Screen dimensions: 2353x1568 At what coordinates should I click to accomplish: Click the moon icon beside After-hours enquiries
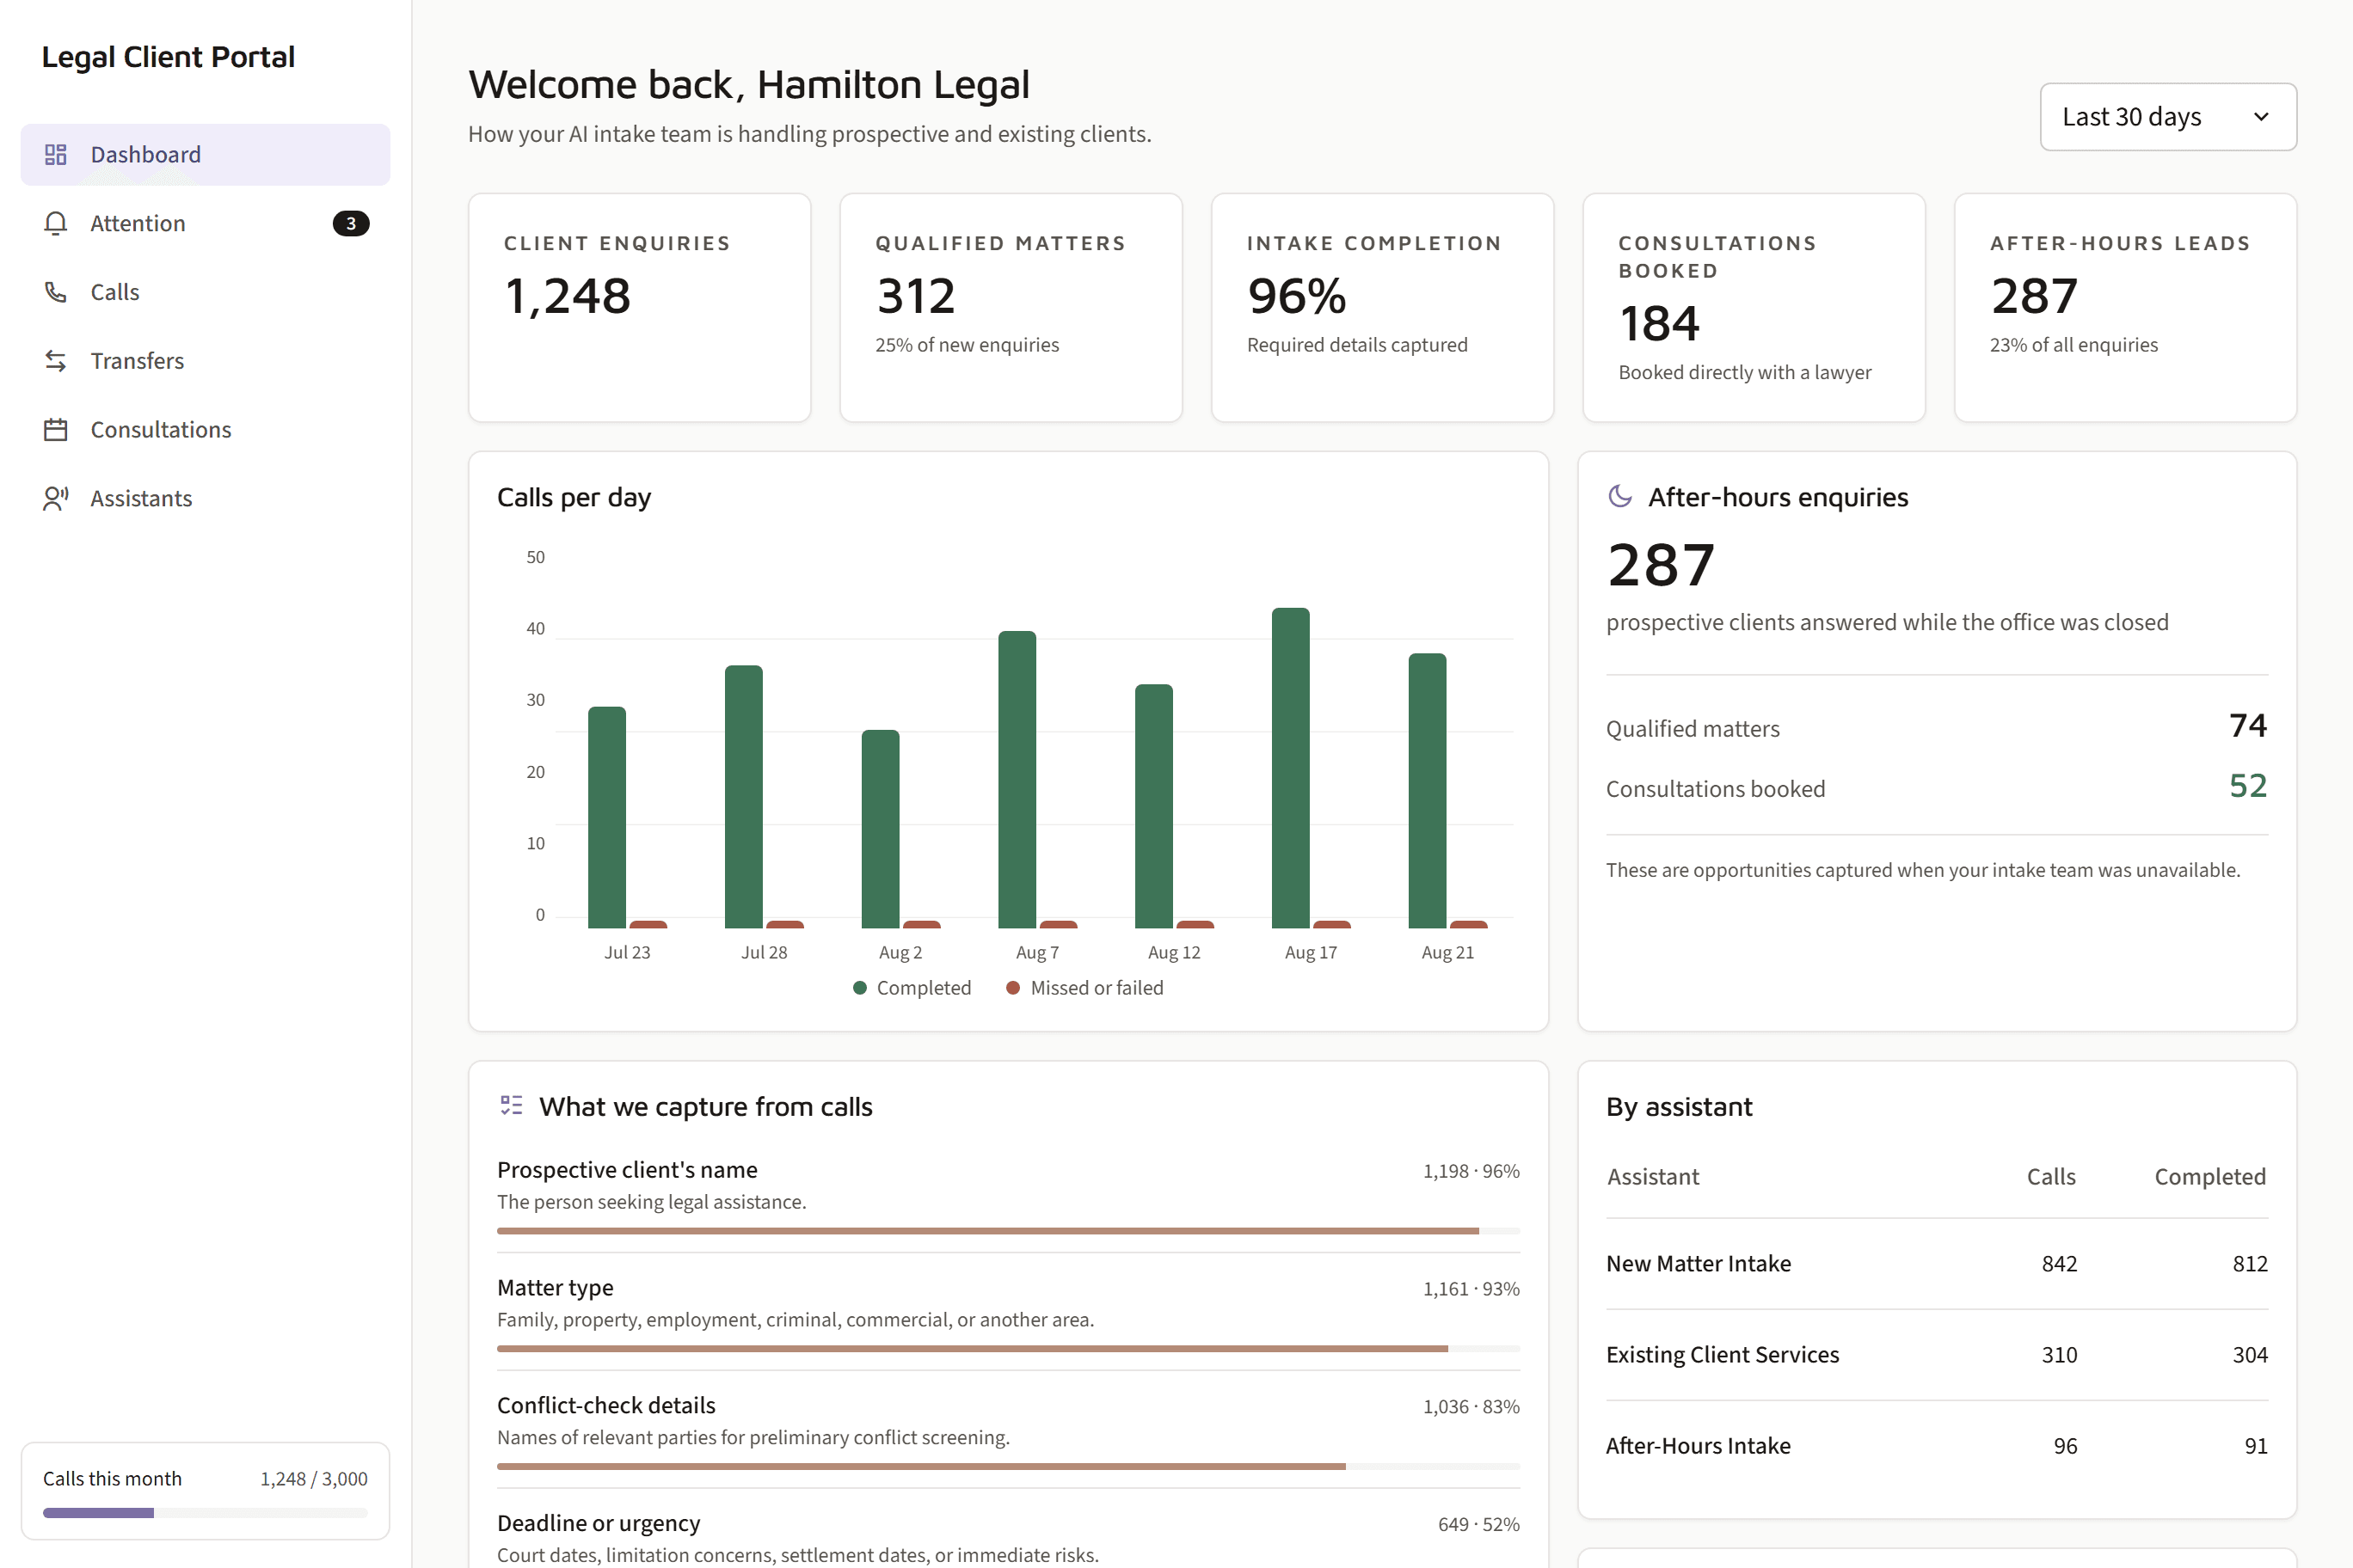[1619, 496]
